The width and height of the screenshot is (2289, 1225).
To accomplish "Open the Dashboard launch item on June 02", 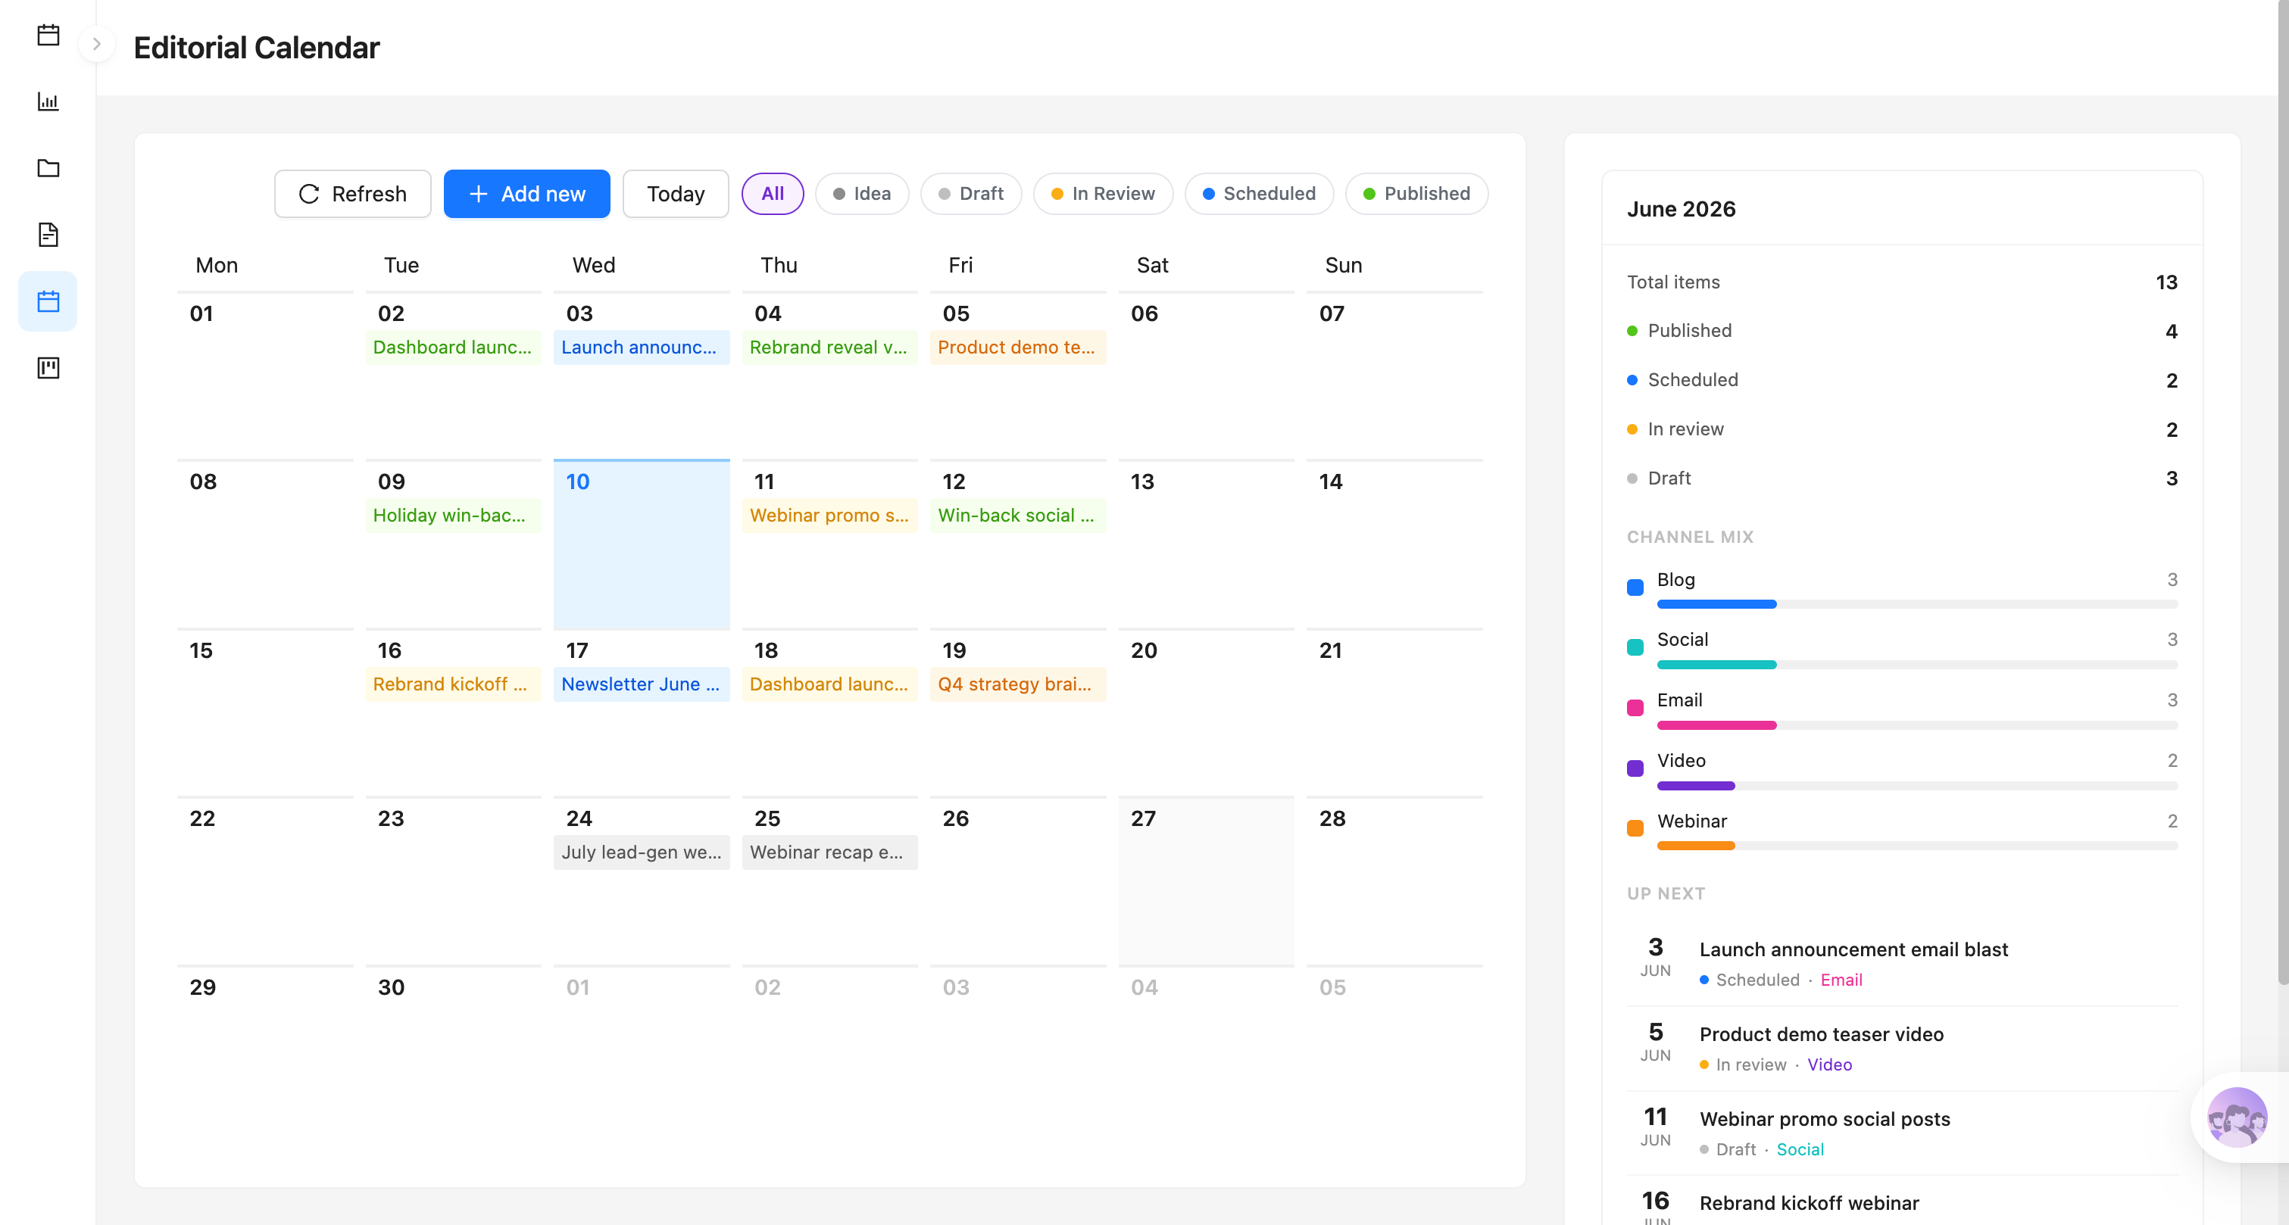I will coord(453,348).
